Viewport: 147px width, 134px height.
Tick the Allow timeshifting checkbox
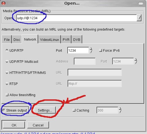coord(7,95)
